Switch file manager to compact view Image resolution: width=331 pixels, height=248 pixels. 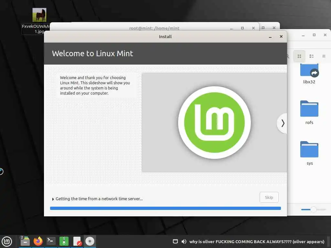[x=324, y=56]
